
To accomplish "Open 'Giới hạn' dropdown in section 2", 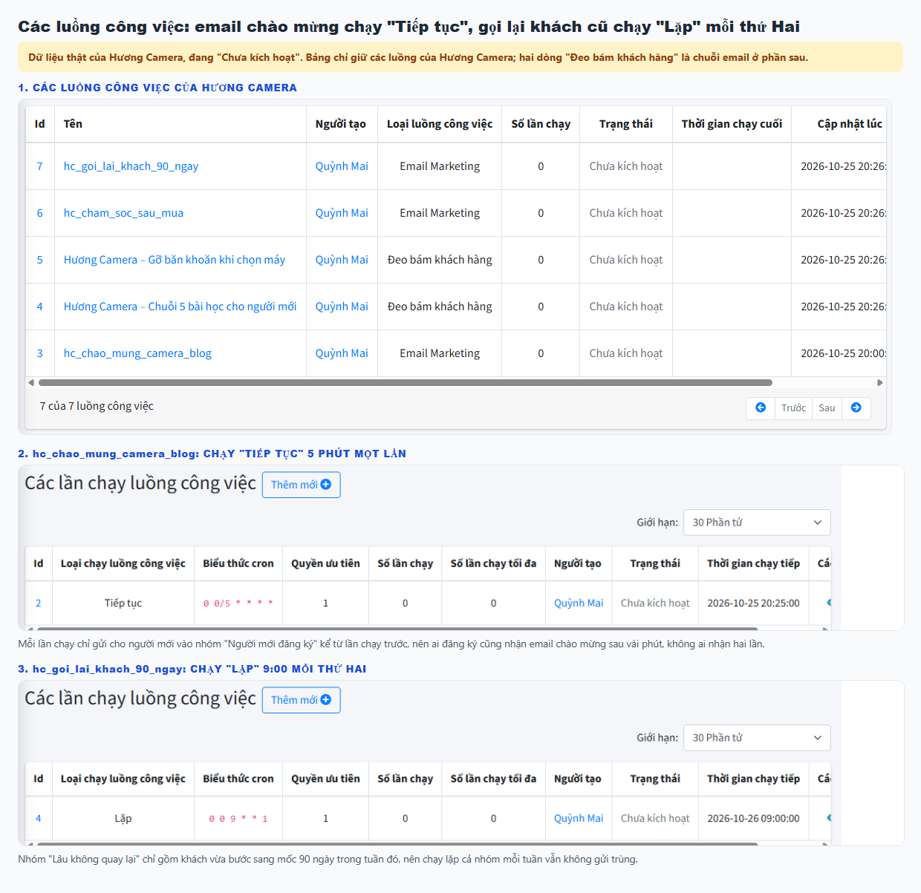I will click(757, 523).
